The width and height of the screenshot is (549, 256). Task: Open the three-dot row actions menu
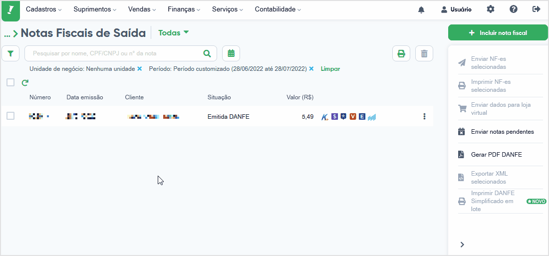424,116
